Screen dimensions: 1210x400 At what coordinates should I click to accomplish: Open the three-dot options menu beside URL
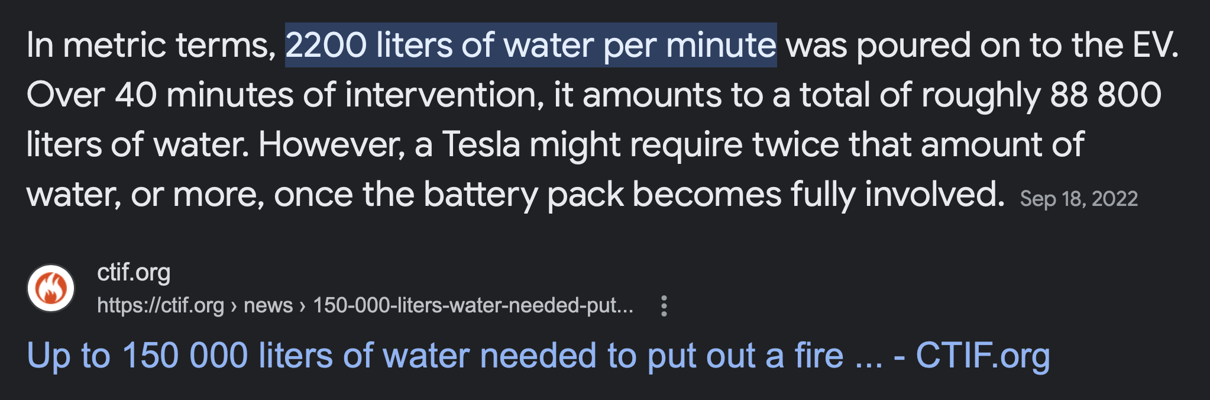(664, 306)
